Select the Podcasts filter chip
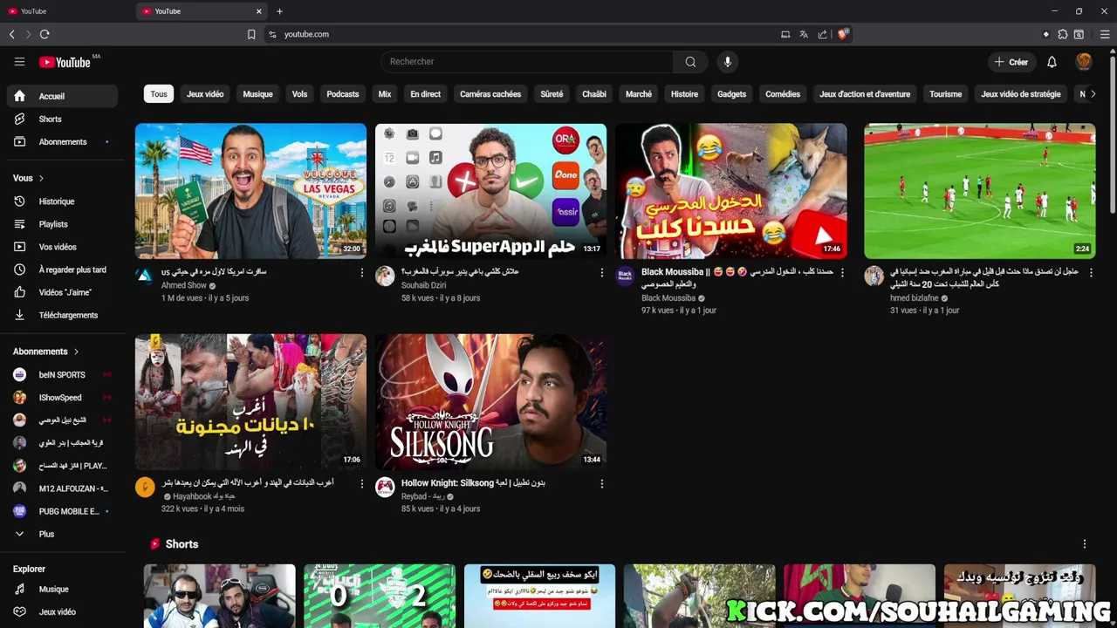 point(343,94)
